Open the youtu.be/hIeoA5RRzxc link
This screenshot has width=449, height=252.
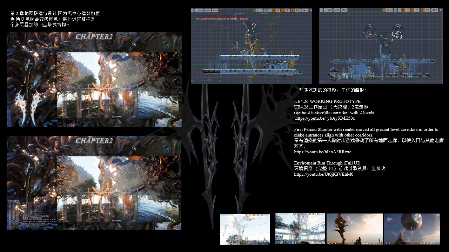point(323,152)
